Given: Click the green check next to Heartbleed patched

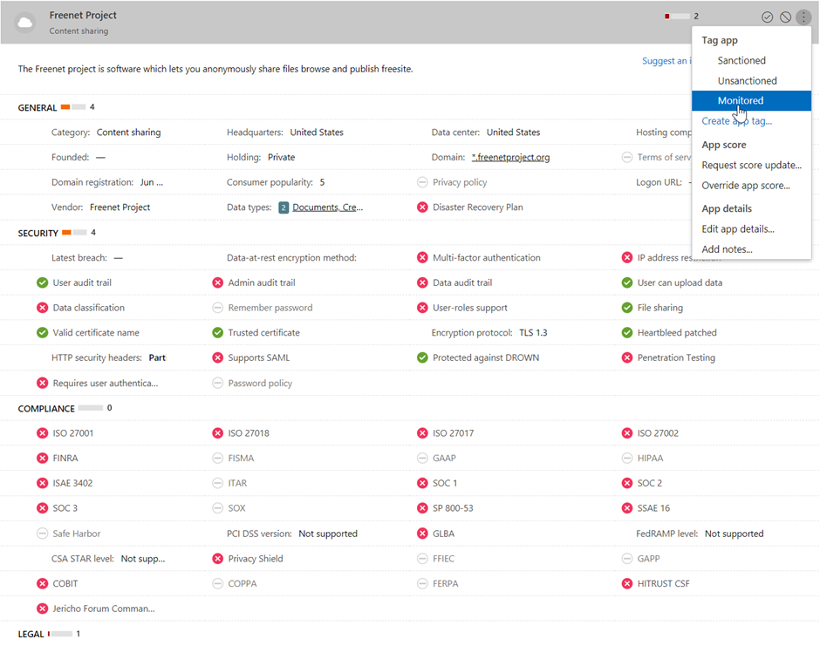Looking at the screenshot, I should (x=627, y=333).
